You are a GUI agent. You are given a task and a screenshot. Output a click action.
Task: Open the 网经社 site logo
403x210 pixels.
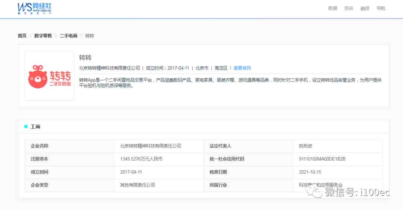34,9
